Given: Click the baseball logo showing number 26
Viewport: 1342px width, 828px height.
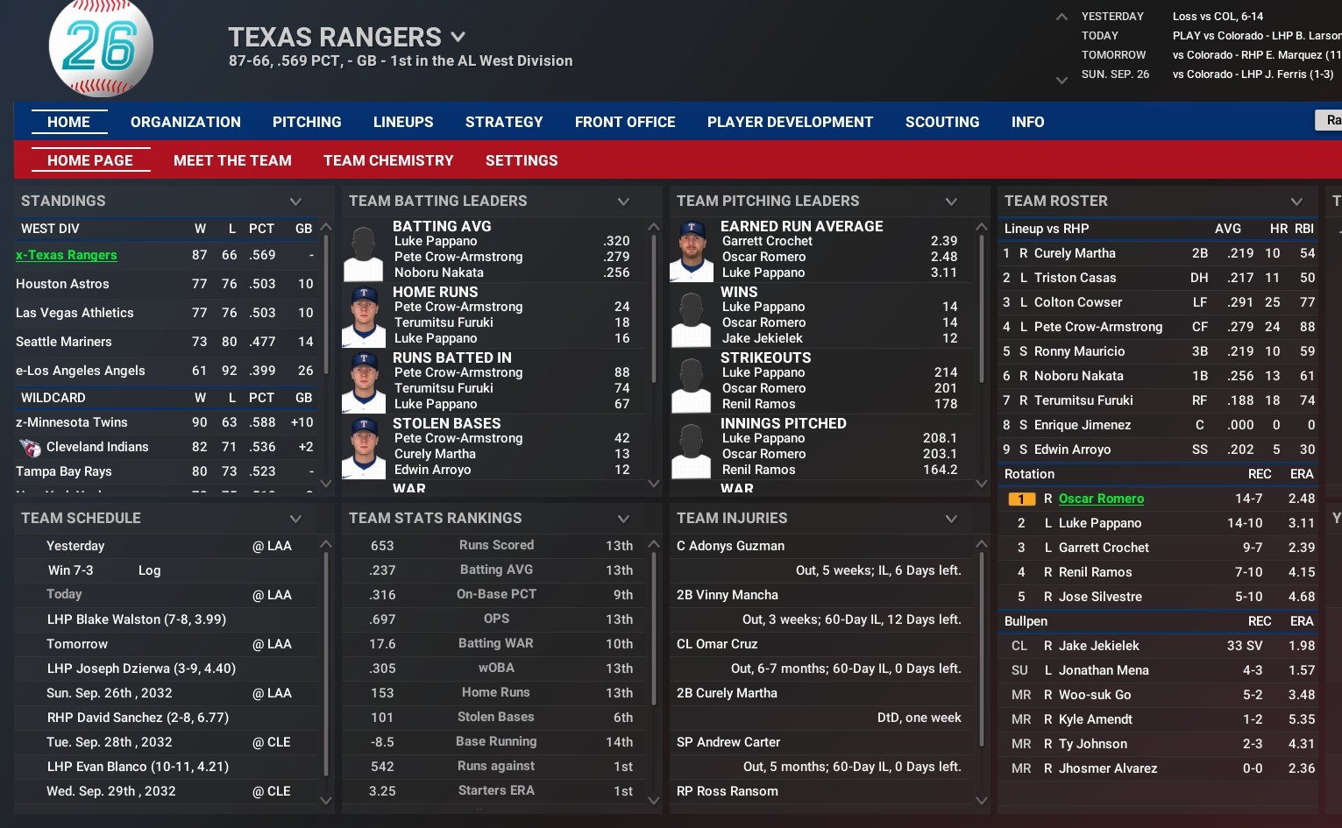Looking at the screenshot, I should (101, 46).
